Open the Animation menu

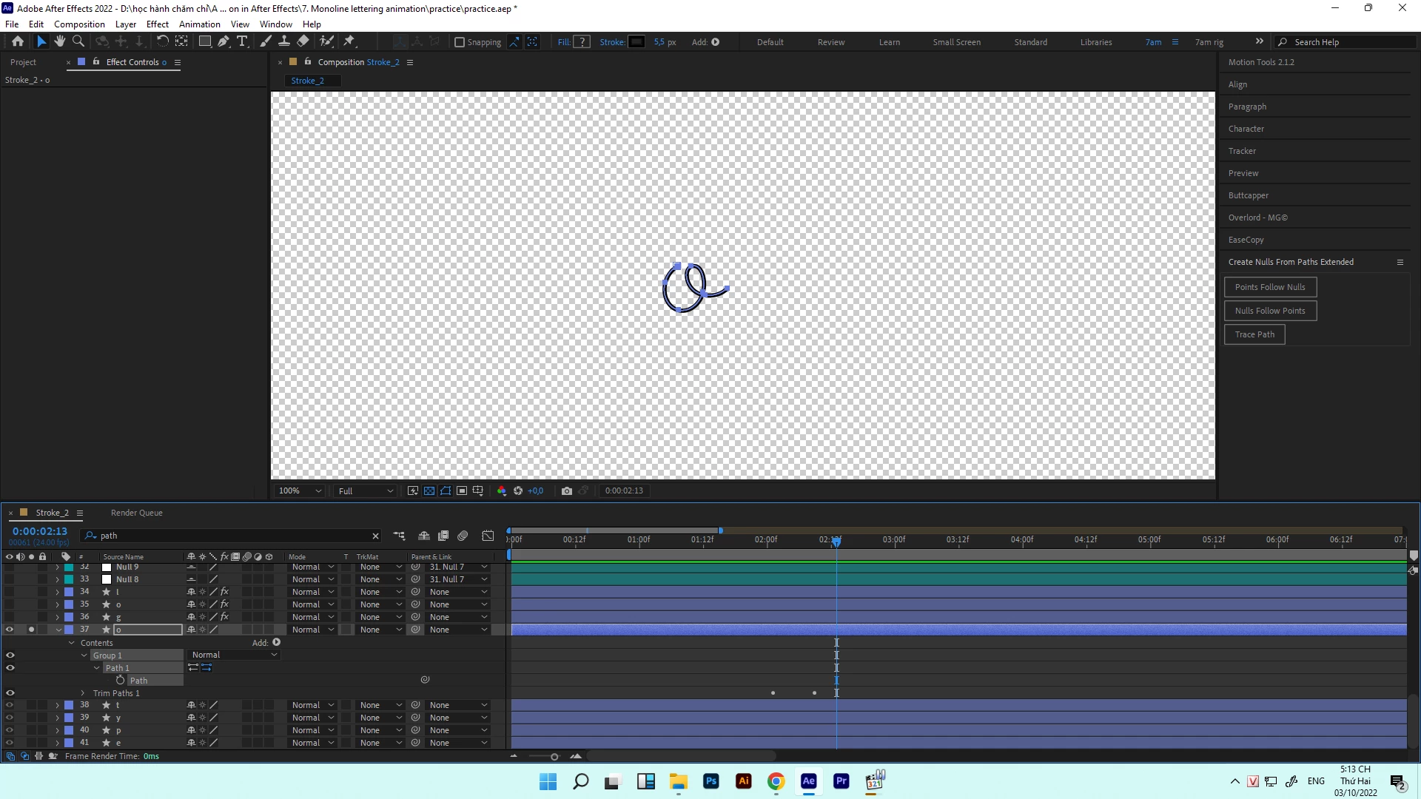pyautogui.click(x=199, y=24)
